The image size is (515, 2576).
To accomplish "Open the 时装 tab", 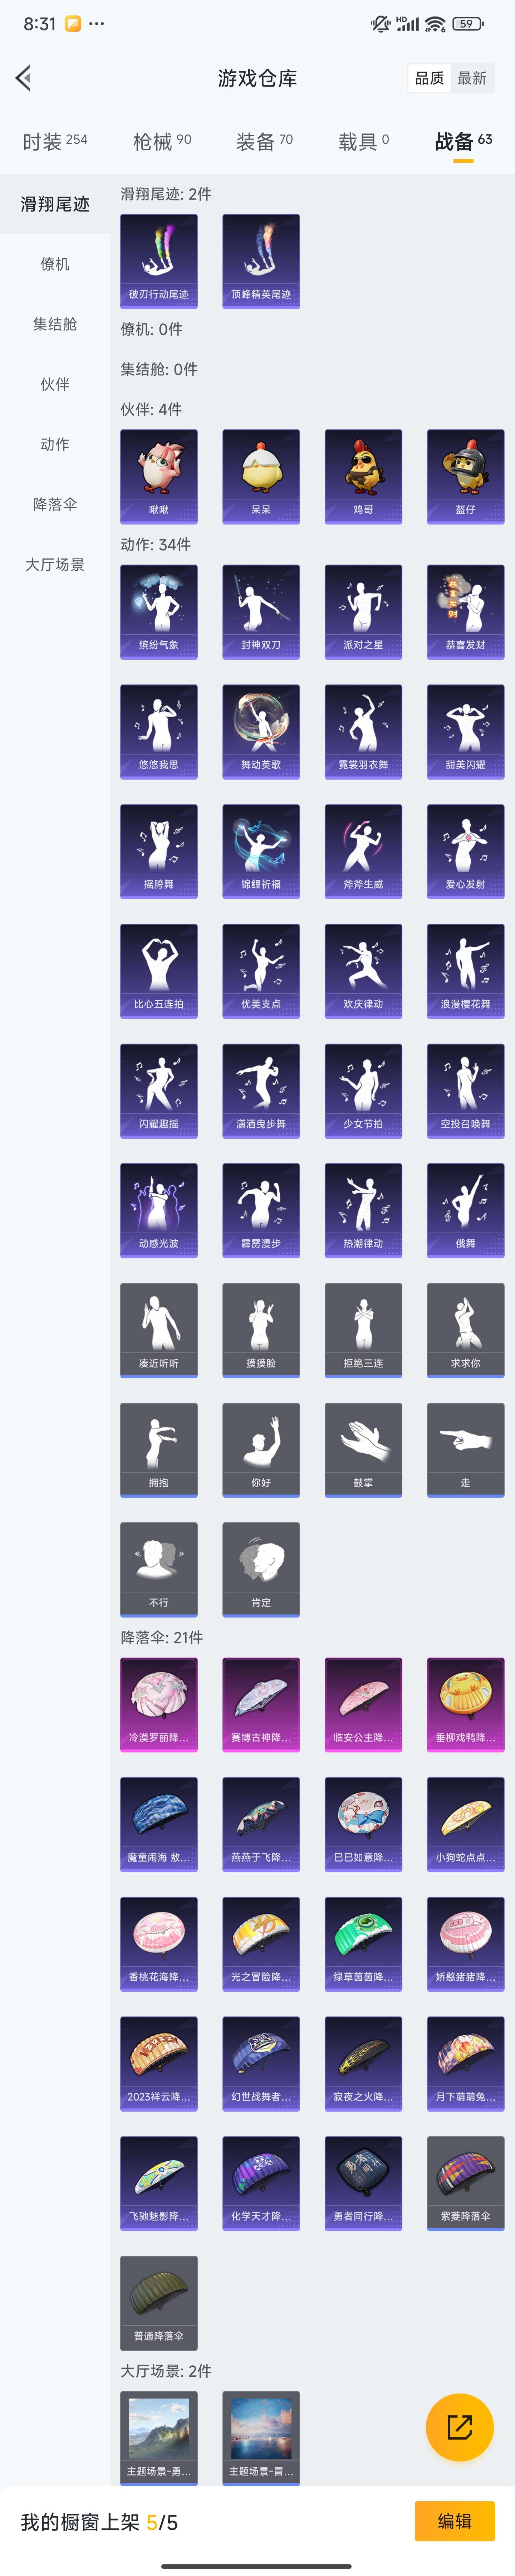I will (55, 141).
